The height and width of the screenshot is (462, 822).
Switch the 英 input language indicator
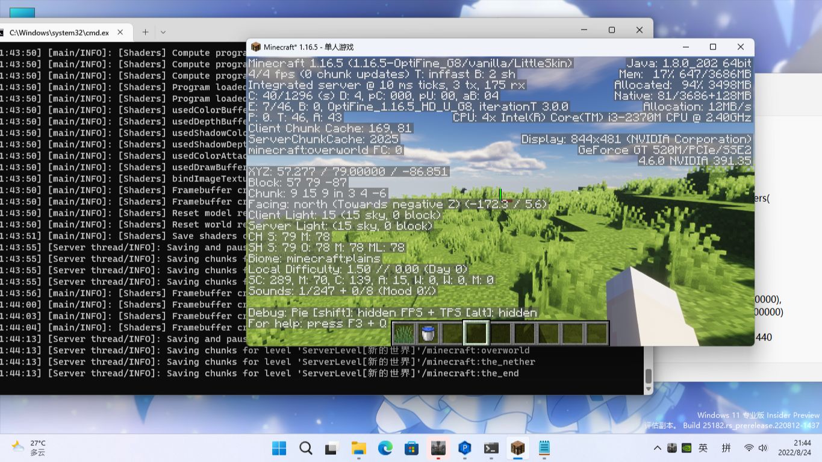point(703,448)
